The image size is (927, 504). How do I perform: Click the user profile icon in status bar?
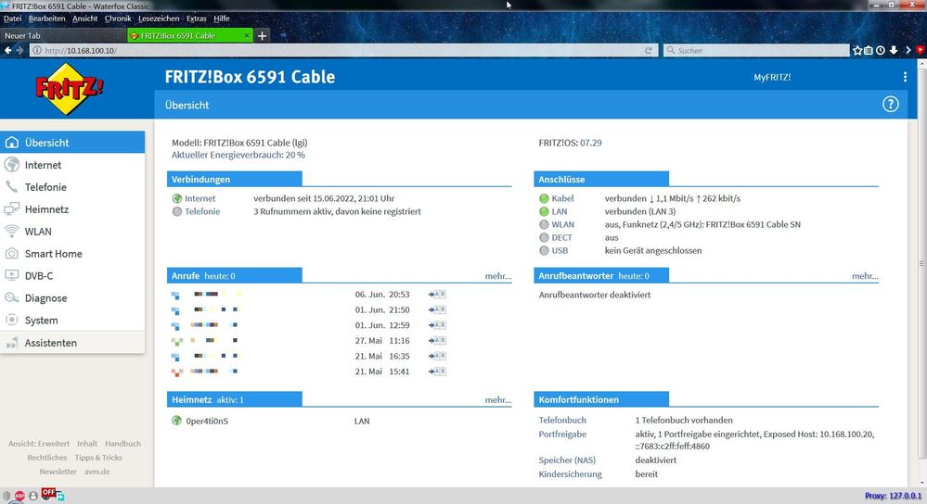pyautogui.click(x=33, y=497)
